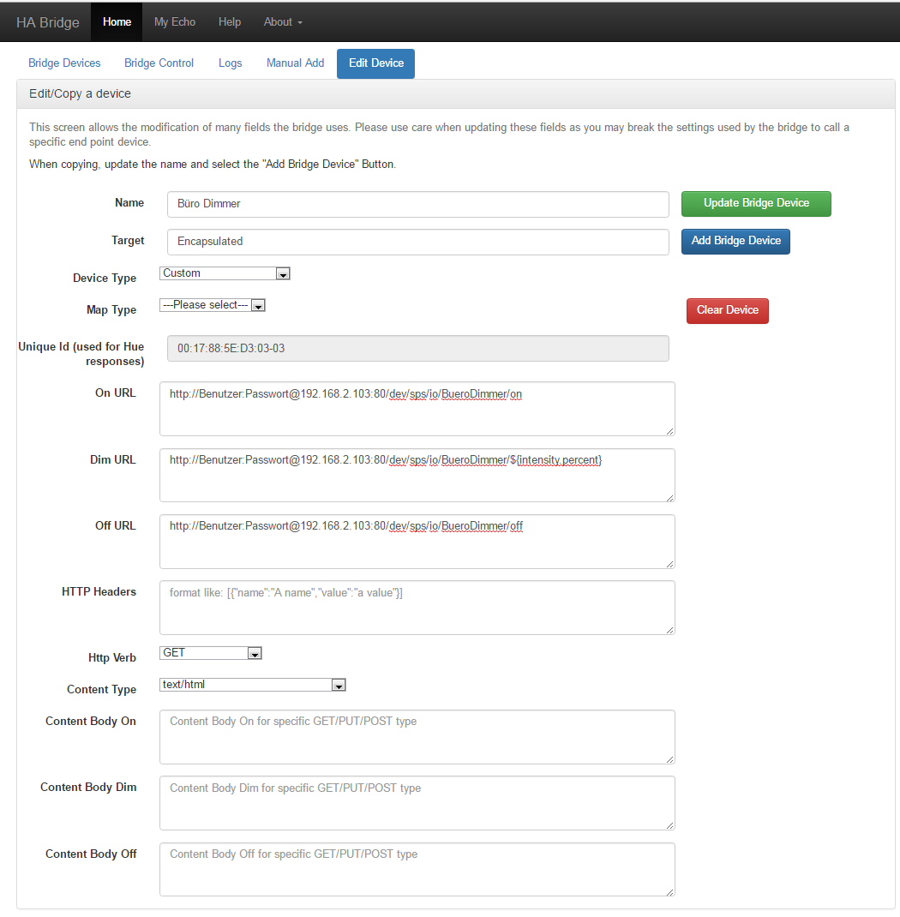Click the Content Body Dim textarea
900x917 pixels.
tap(417, 803)
